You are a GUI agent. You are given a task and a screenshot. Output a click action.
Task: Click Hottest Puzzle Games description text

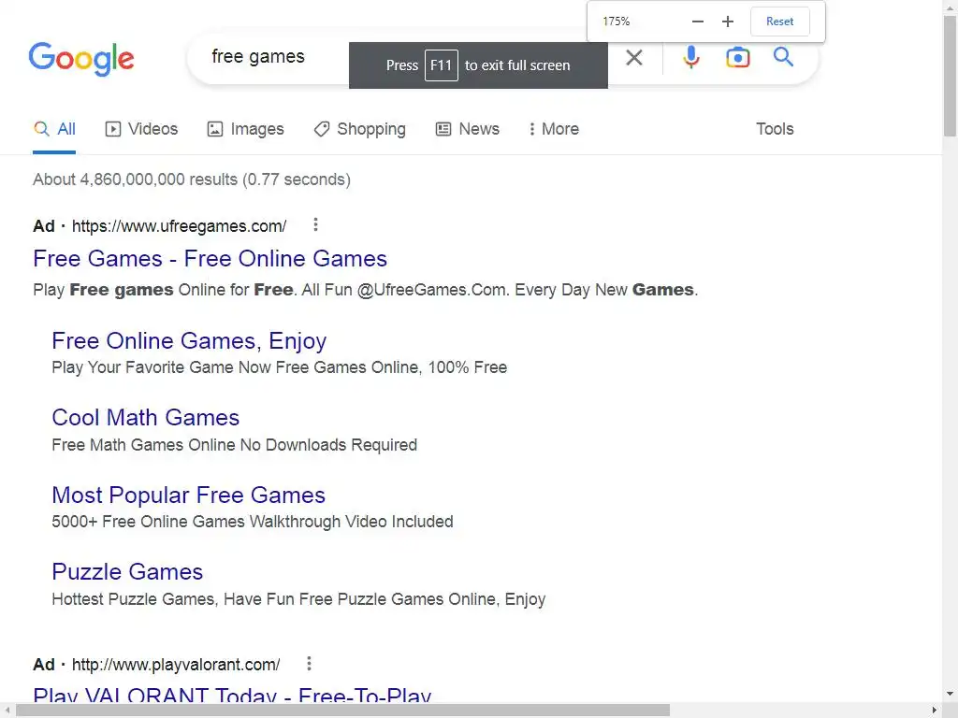point(298,599)
